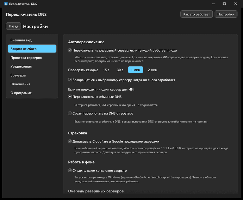Minimize the Переключатель DNS window

(x=214, y=4)
